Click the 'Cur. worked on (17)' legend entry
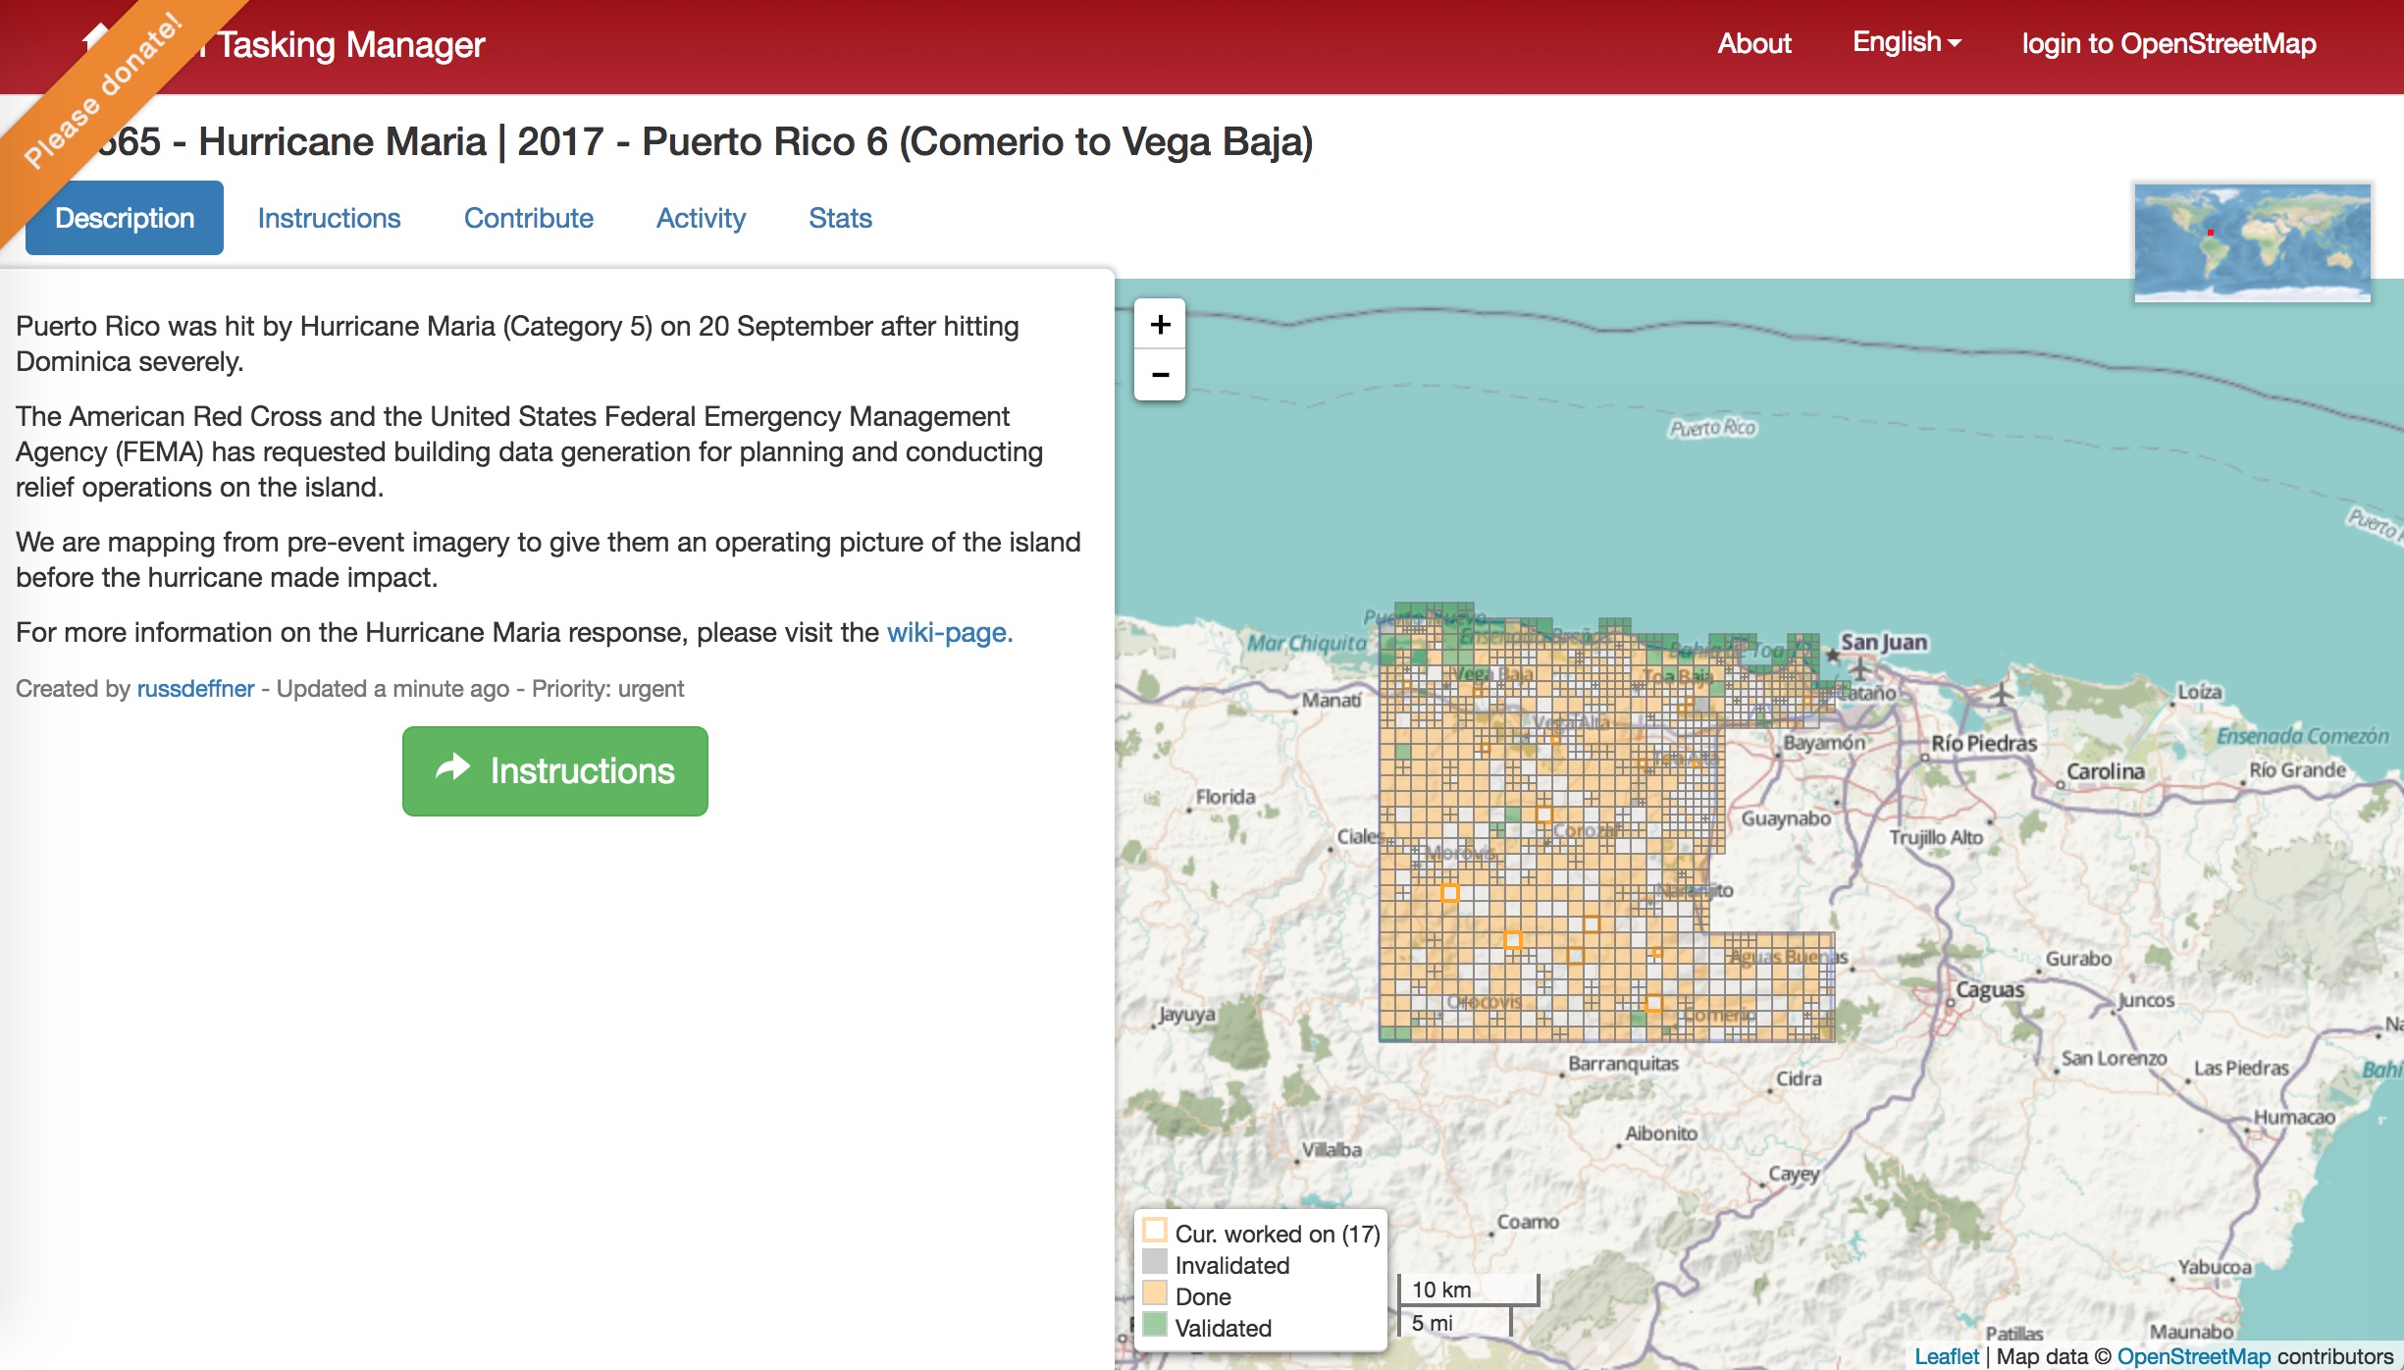Screen dimensions: 2404x1370 1271,1233
